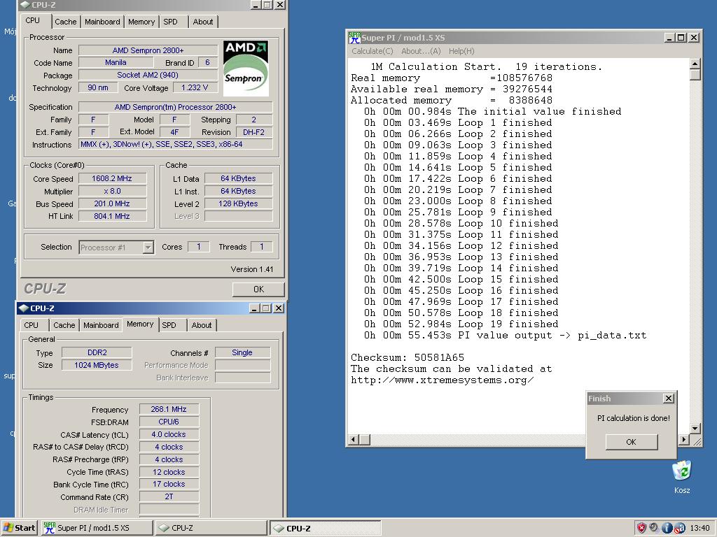717x537 pixels.
Task: Open the About...(A) menu in Super PI
Action: coord(421,51)
